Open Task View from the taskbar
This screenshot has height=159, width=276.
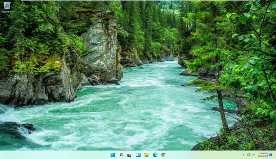point(129,155)
